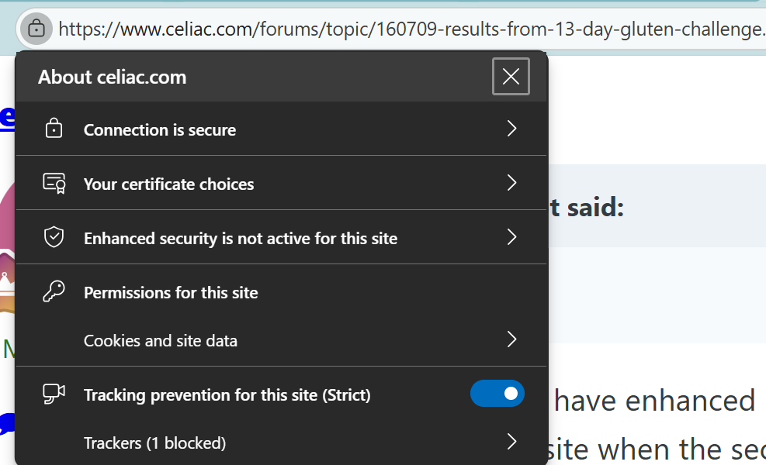Click the shield icon for enhanced security
Image resolution: width=766 pixels, height=465 pixels.
pyautogui.click(x=54, y=238)
